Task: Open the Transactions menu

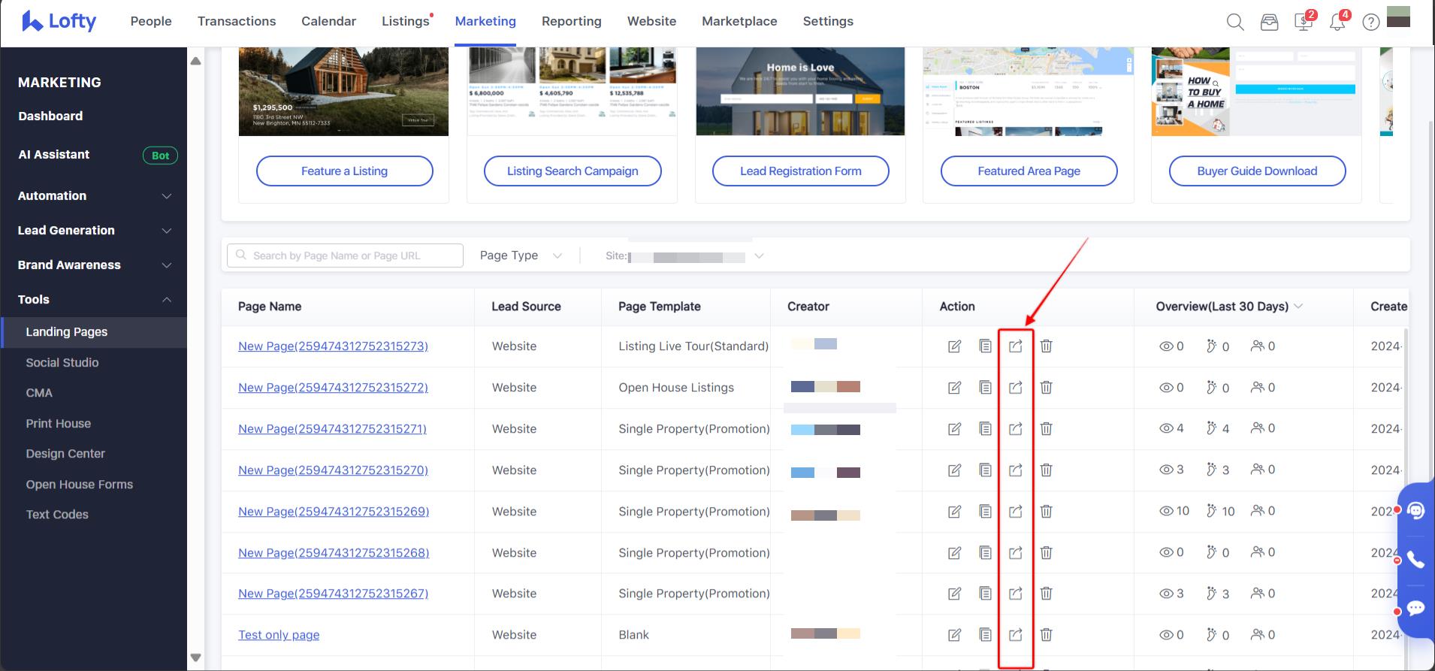Action: pos(237,22)
